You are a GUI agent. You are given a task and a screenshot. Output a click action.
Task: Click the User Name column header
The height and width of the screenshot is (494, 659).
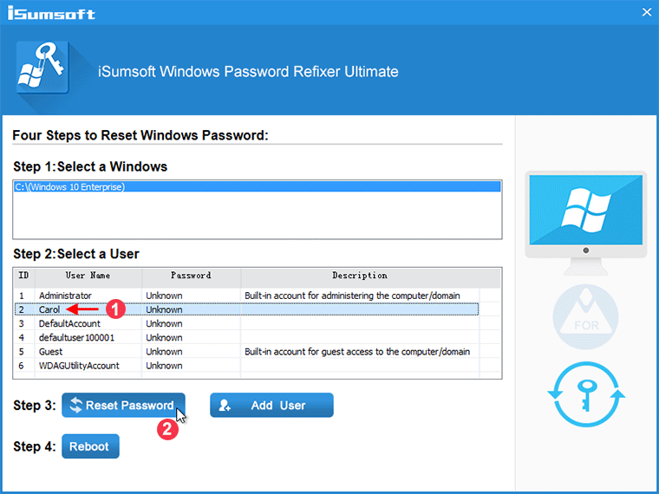pos(88,276)
